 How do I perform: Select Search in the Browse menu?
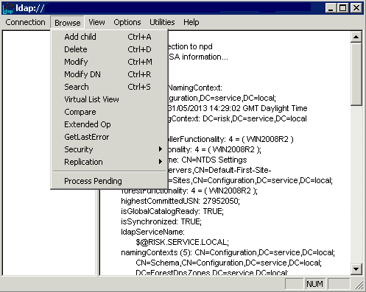coord(109,87)
